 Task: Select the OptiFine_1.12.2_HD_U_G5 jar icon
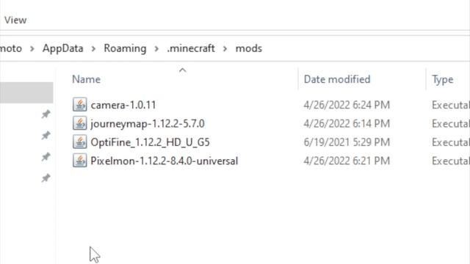80,142
